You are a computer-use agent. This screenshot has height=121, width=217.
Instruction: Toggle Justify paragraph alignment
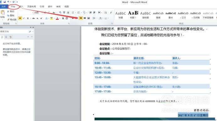point(85,18)
